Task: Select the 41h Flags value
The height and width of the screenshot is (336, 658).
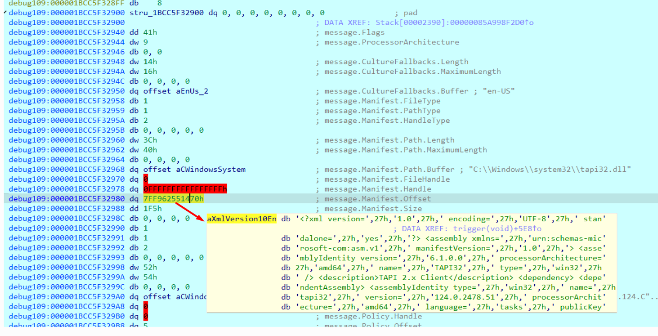Action: point(149,33)
